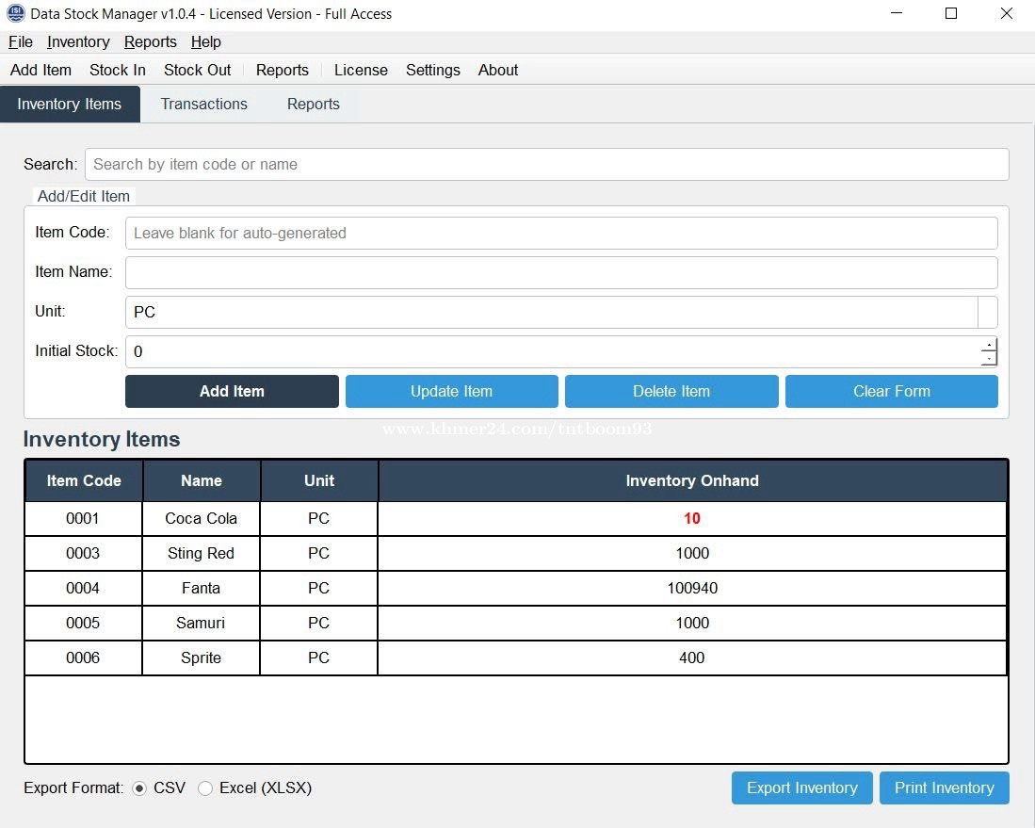Click the Item Code input field
1035x828 pixels.
coord(561,233)
